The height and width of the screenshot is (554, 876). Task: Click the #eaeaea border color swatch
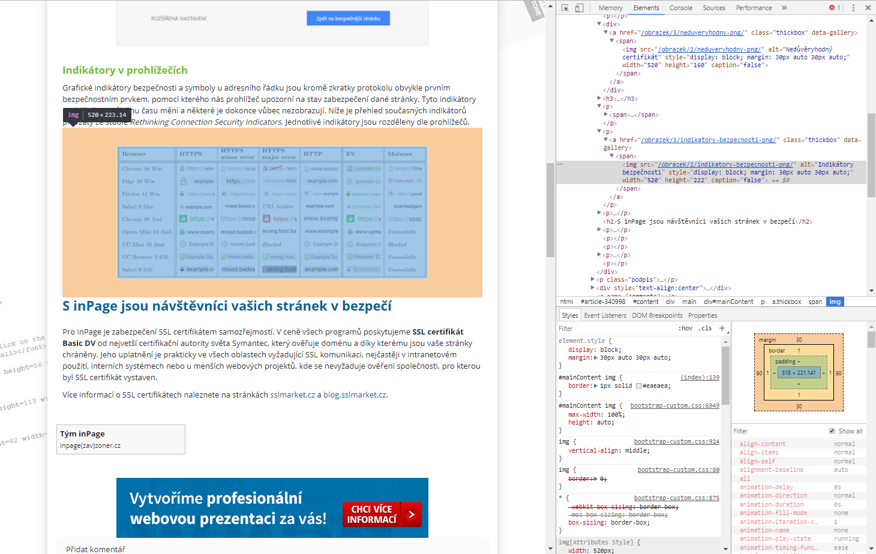coord(638,386)
